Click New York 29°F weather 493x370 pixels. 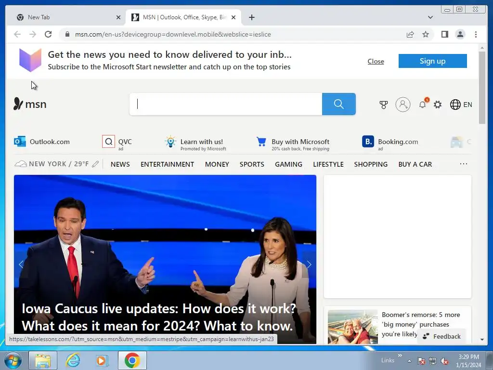[x=52, y=164]
